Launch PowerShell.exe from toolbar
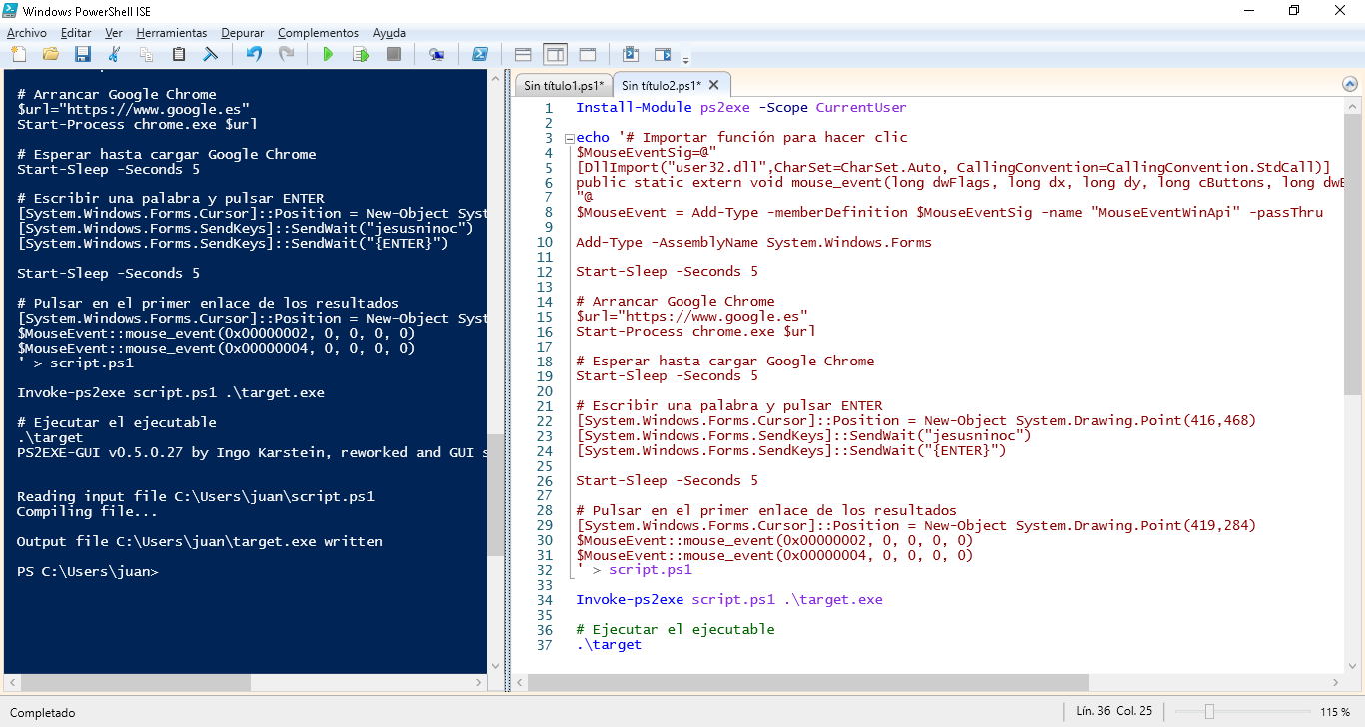This screenshot has width=1365, height=727. click(x=480, y=54)
